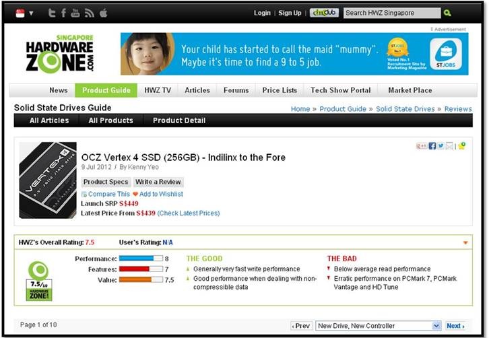Open the Forums tab
489x338 pixels.
pos(236,90)
